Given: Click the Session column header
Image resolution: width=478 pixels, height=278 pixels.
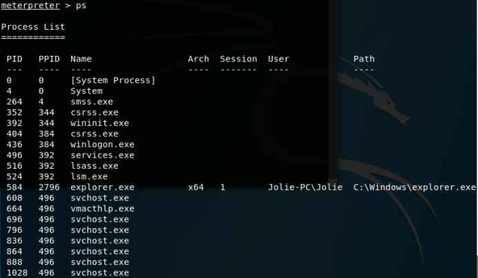Looking at the screenshot, I should pyautogui.click(x=238, y=59).
